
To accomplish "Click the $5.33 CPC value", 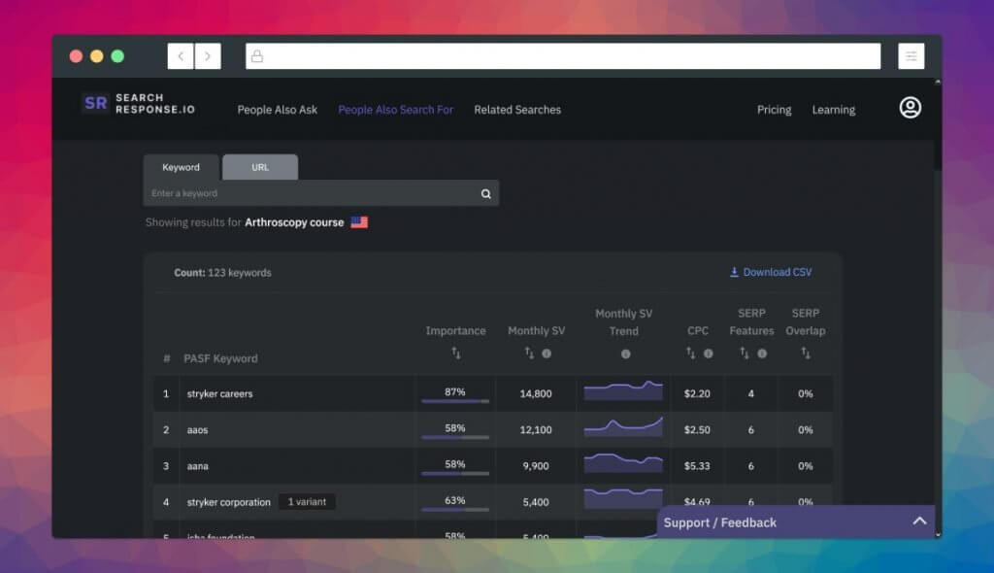I will [697, 466].
